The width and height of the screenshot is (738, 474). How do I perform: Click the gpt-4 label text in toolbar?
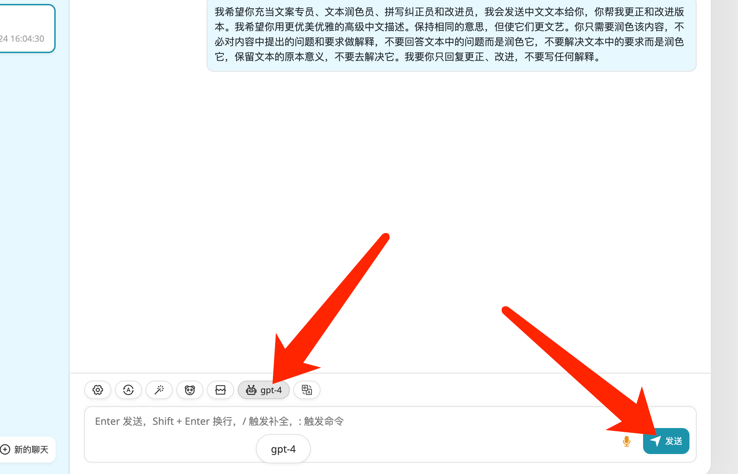point(271,390)
